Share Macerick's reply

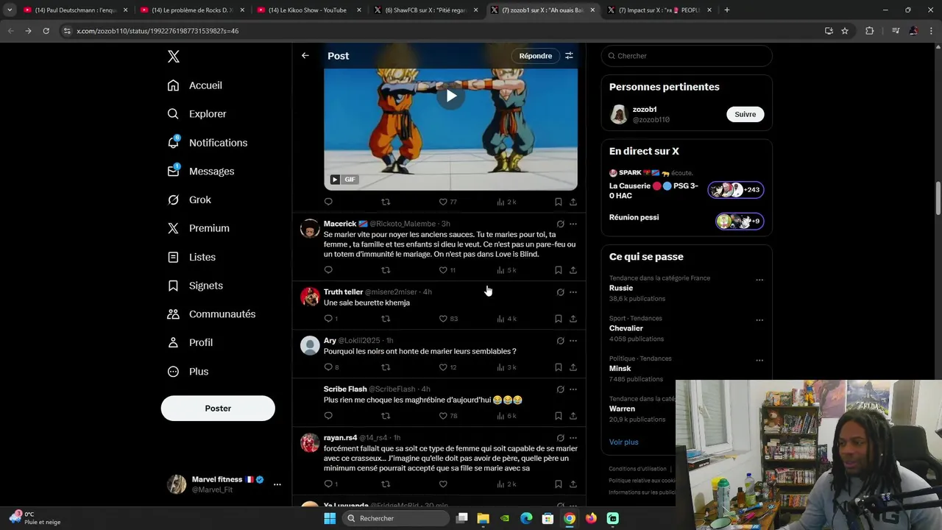point(573,270)
